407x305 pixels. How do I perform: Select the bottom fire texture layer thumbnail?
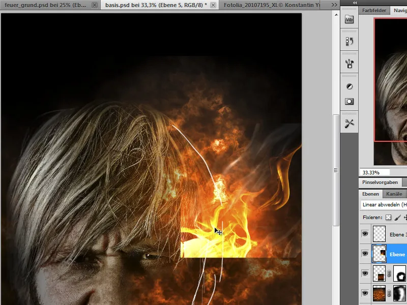(379, 293)
